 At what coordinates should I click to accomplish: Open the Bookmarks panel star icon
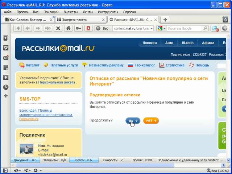coord(5,38)
